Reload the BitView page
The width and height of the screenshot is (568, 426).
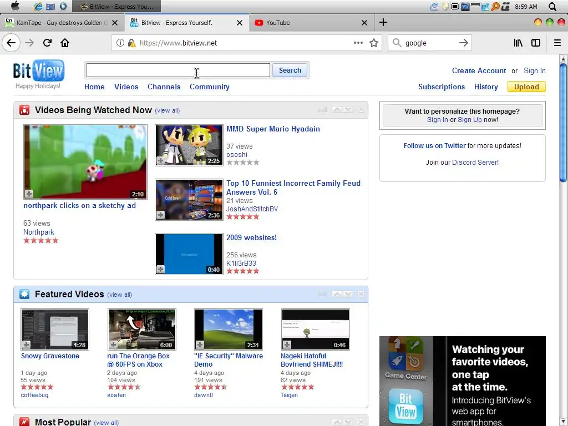48,43
